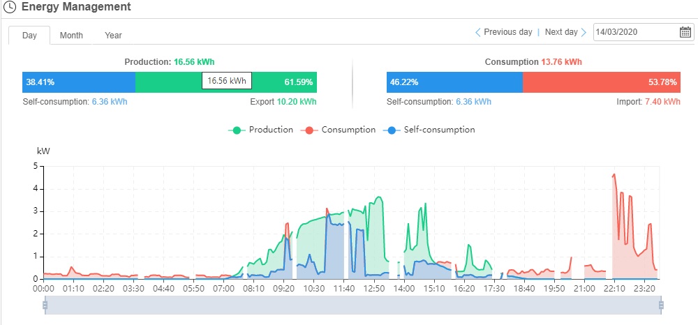Click the consumption peak near 22:10
698x325 pixels.
point(614,174)
